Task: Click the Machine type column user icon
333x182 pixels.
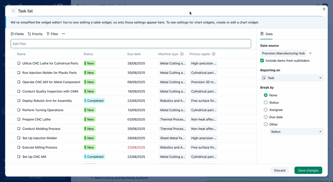Action: 182,54
